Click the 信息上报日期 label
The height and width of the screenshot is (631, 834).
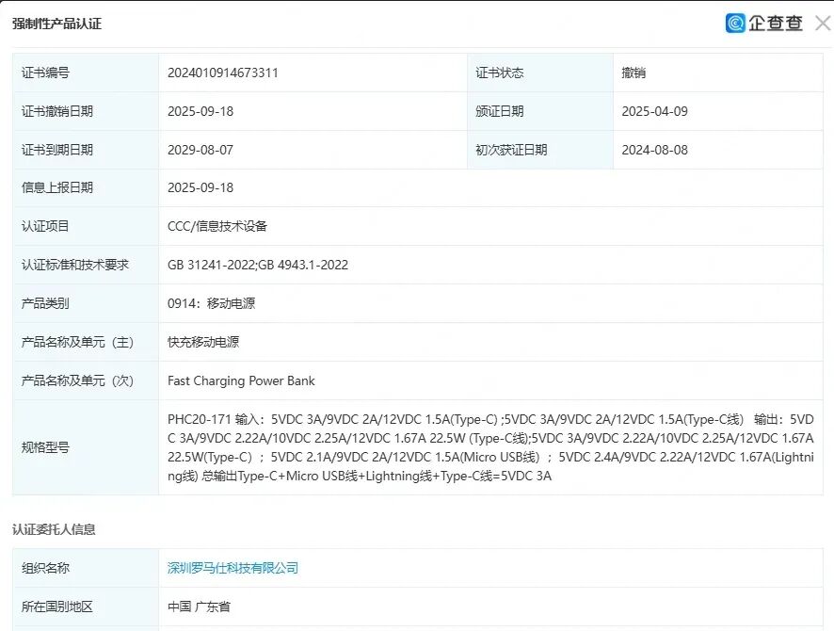pos(56,187)
